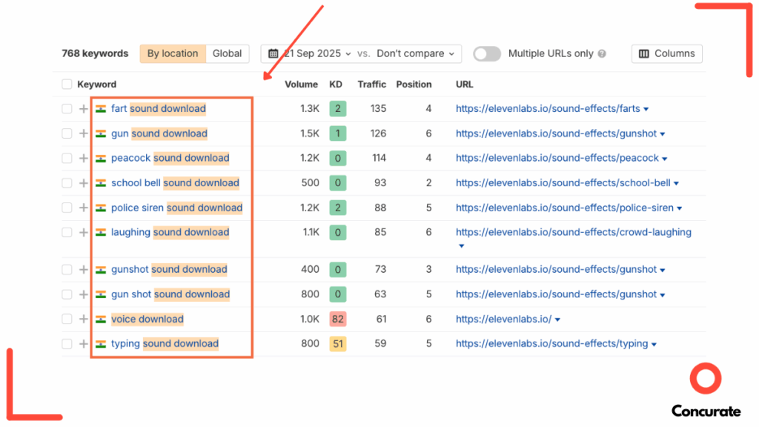Expand the sound-effects/police-siren URL dropdown arrow

tap(680, 208)
